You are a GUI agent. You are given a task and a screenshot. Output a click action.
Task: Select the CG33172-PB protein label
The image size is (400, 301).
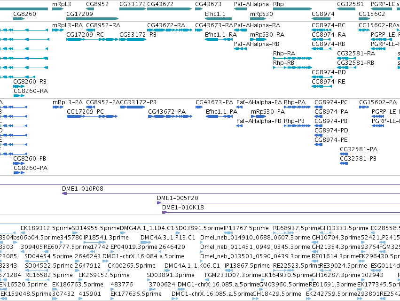click(x=138, y=102)
